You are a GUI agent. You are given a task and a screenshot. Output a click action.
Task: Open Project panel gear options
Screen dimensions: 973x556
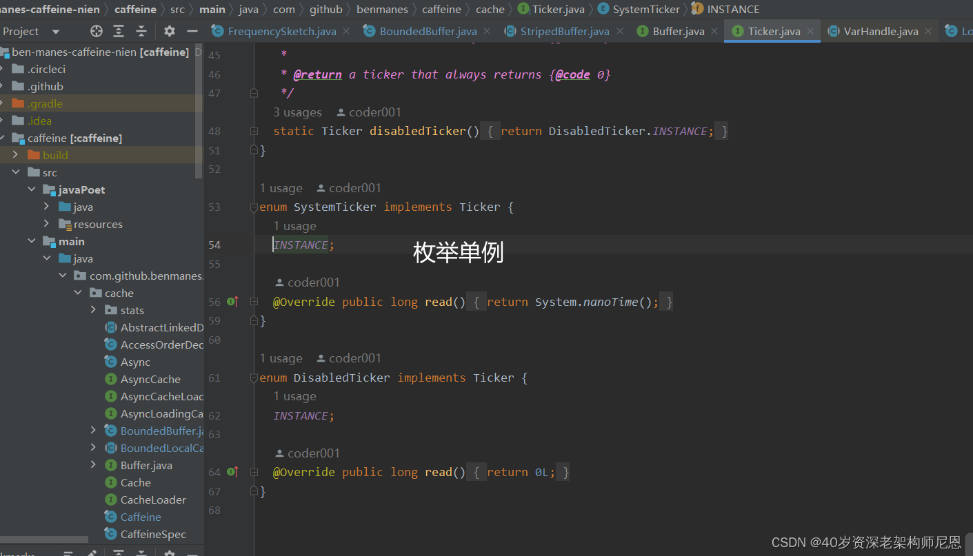pos(170,31)
